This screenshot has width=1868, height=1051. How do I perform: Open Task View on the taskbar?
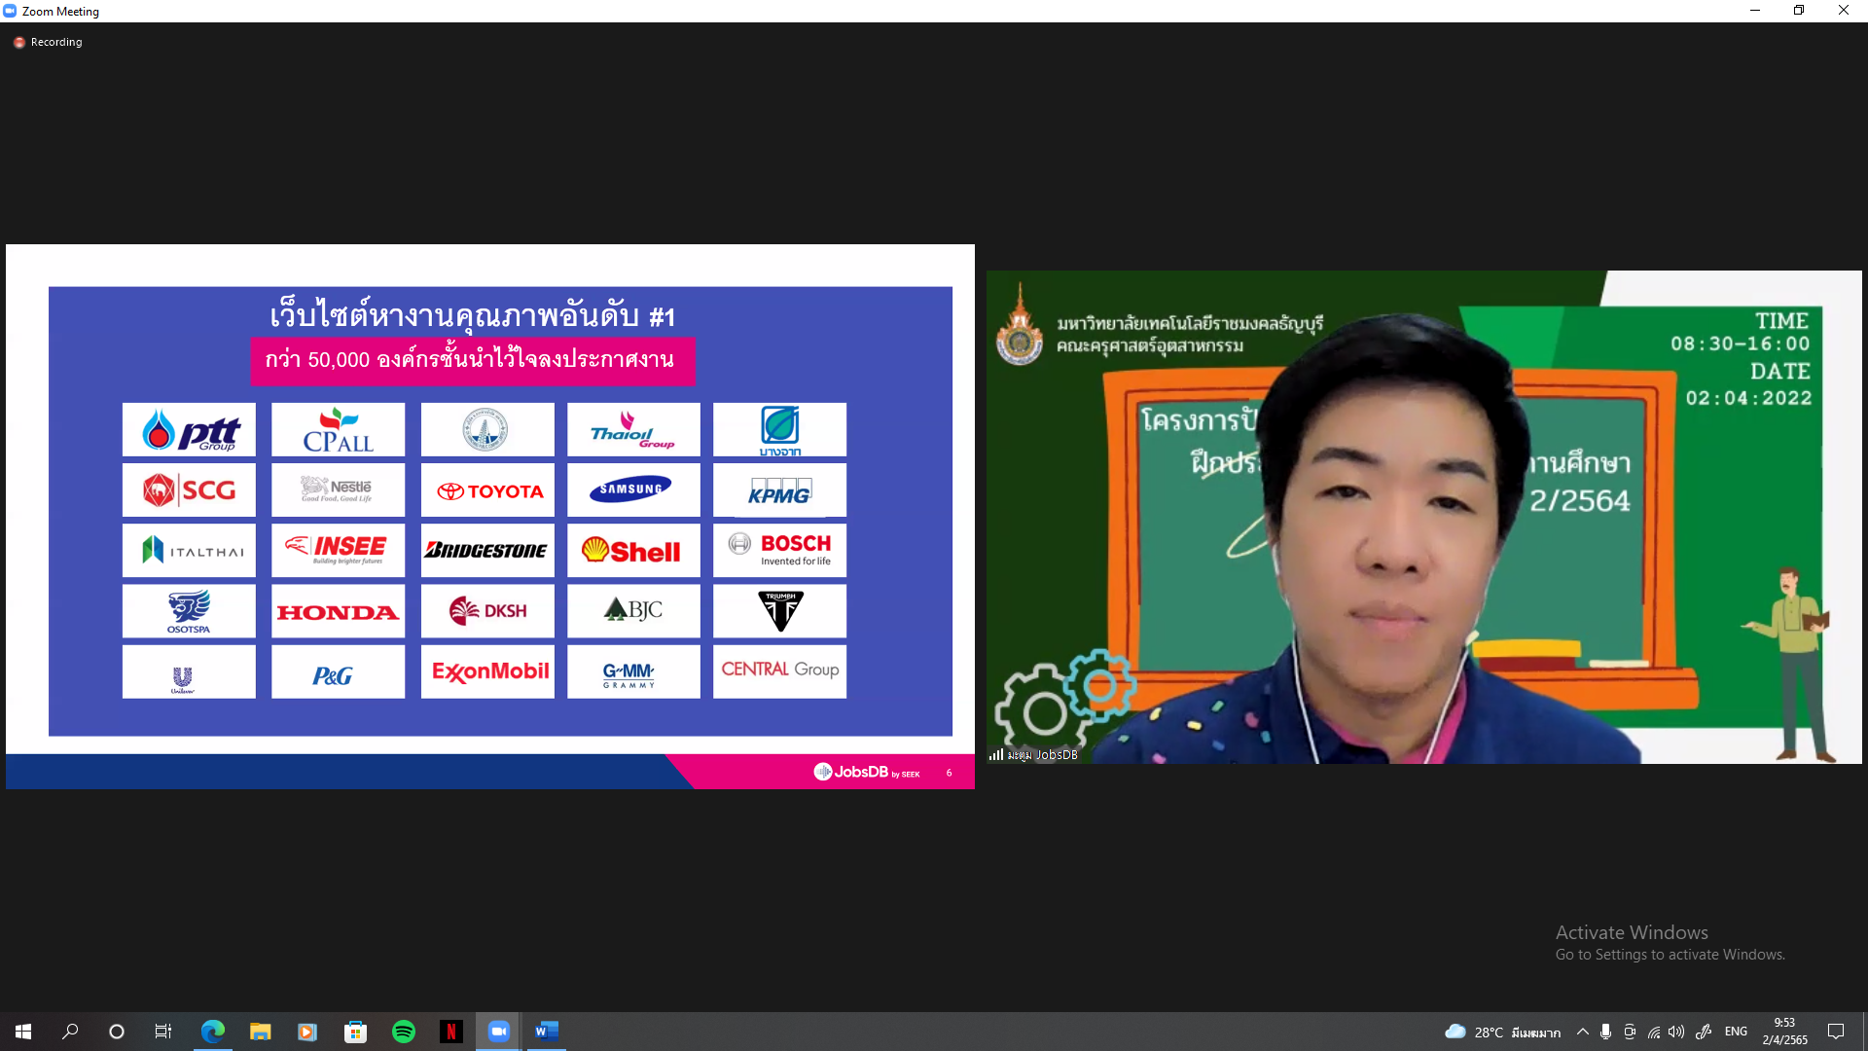pos(163,1032)
